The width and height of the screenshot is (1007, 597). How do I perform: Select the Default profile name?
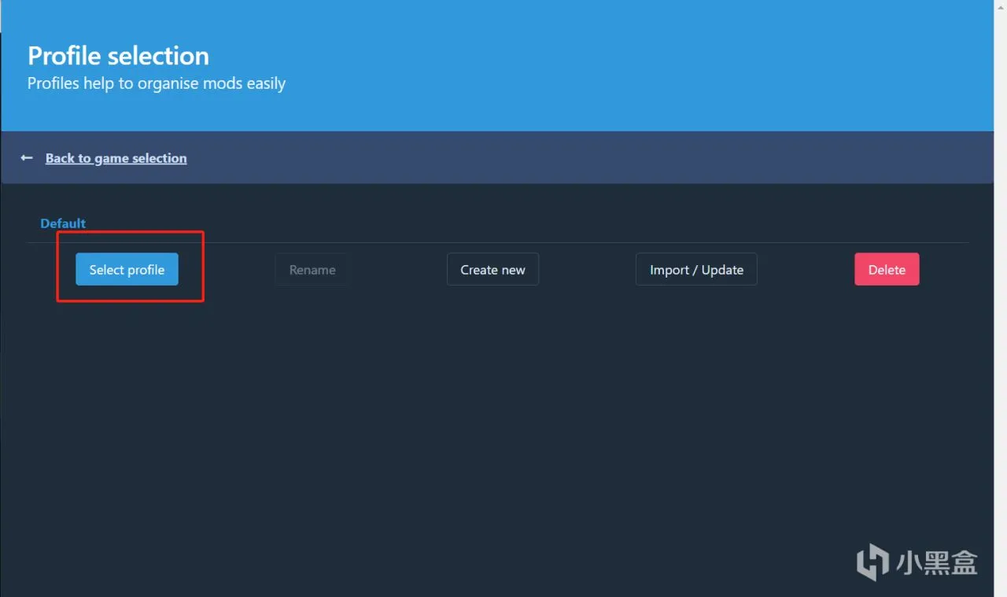(63, 223)
